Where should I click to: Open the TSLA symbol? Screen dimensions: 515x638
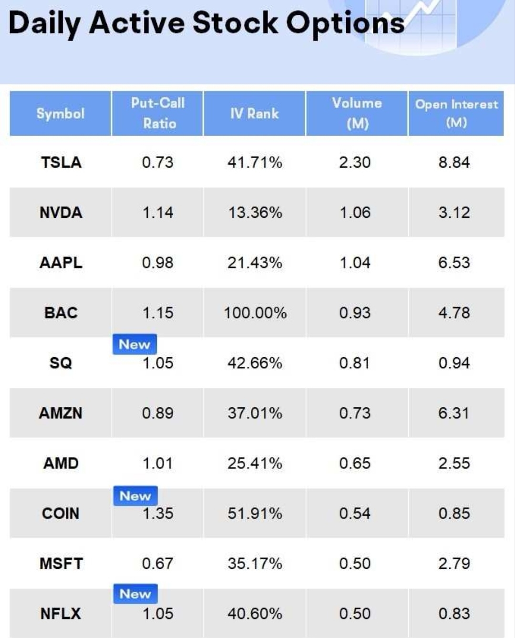point(61,162)
